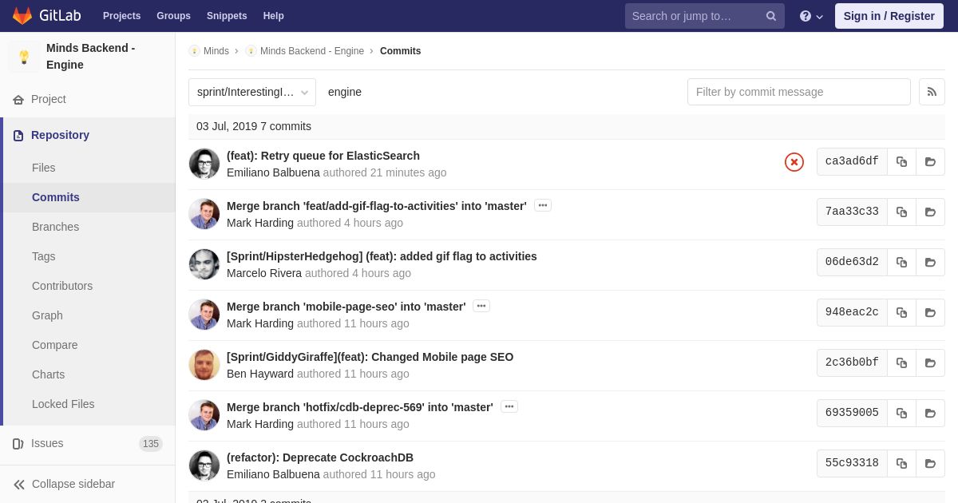Click the Issues icon in sidebar
Screen dimensions: 958x503
(x=18, y=444)
